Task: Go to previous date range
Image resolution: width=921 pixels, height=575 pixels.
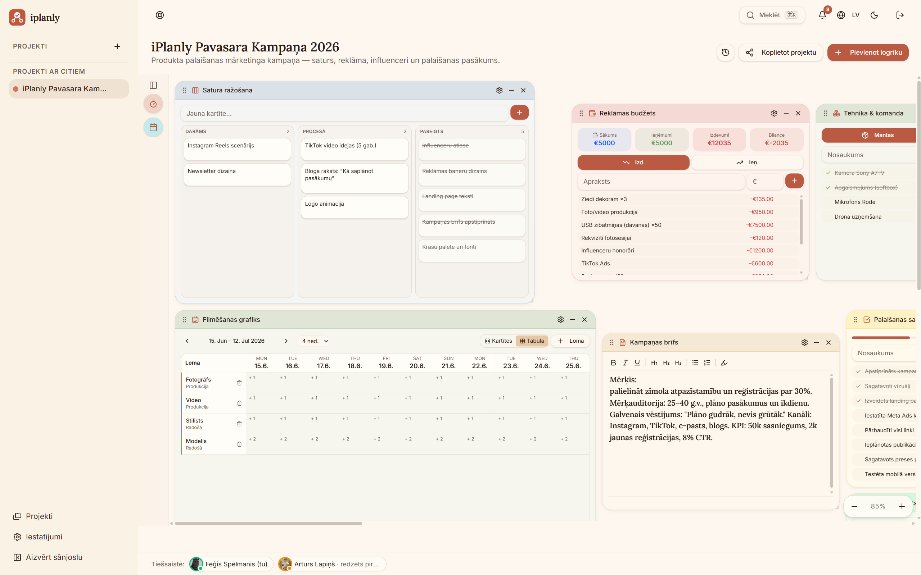Action: tap(187, 341)
